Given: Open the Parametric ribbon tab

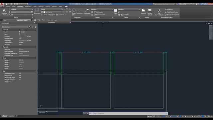Looking at the screenshot, I should (28, 7).
